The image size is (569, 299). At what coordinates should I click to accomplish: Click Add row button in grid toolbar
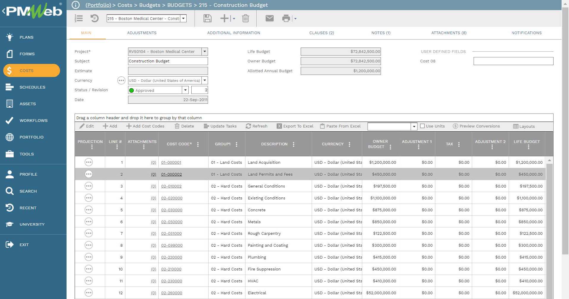click(110, 126)
